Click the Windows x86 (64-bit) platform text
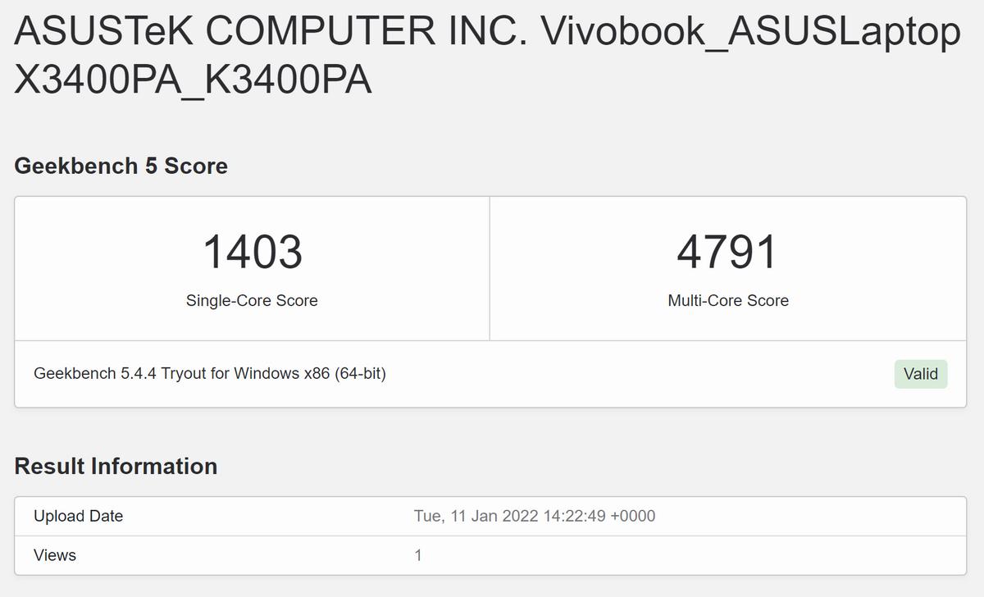 (309, 373)
